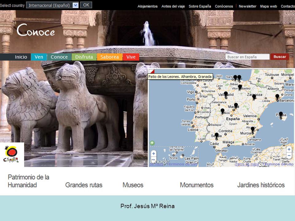
Task: Click the Datos de mapa link
Action: pyautogui.click(x=247, y=164)
